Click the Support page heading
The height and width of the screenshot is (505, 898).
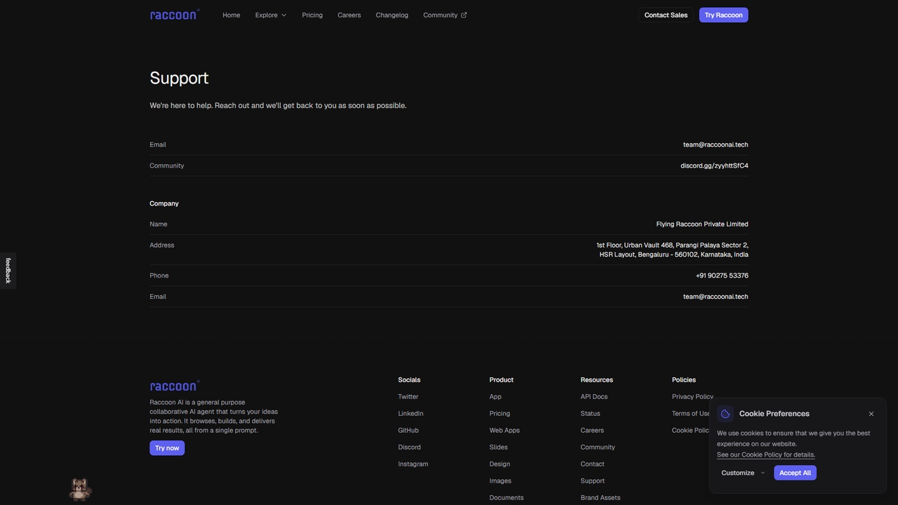coord(179,78)
